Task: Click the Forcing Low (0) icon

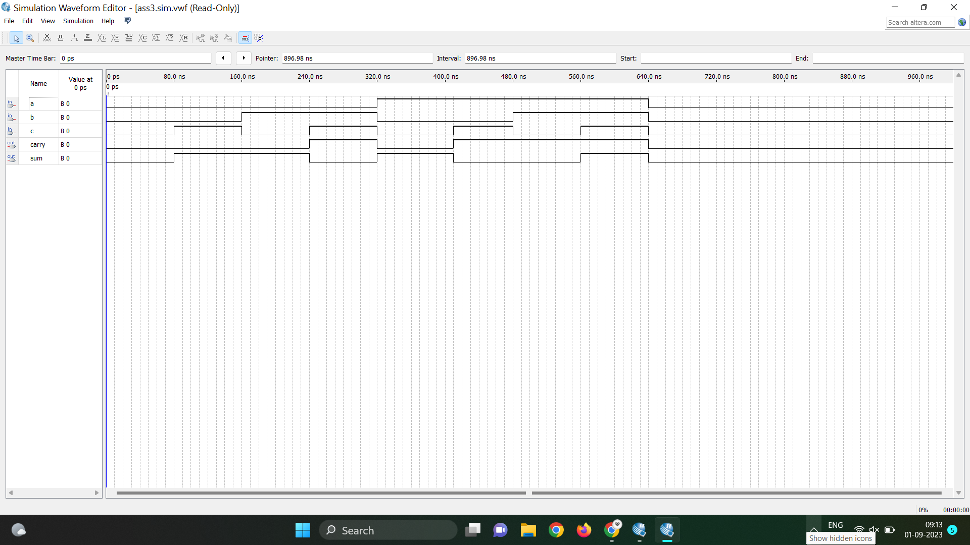Action: pos(61,38)
